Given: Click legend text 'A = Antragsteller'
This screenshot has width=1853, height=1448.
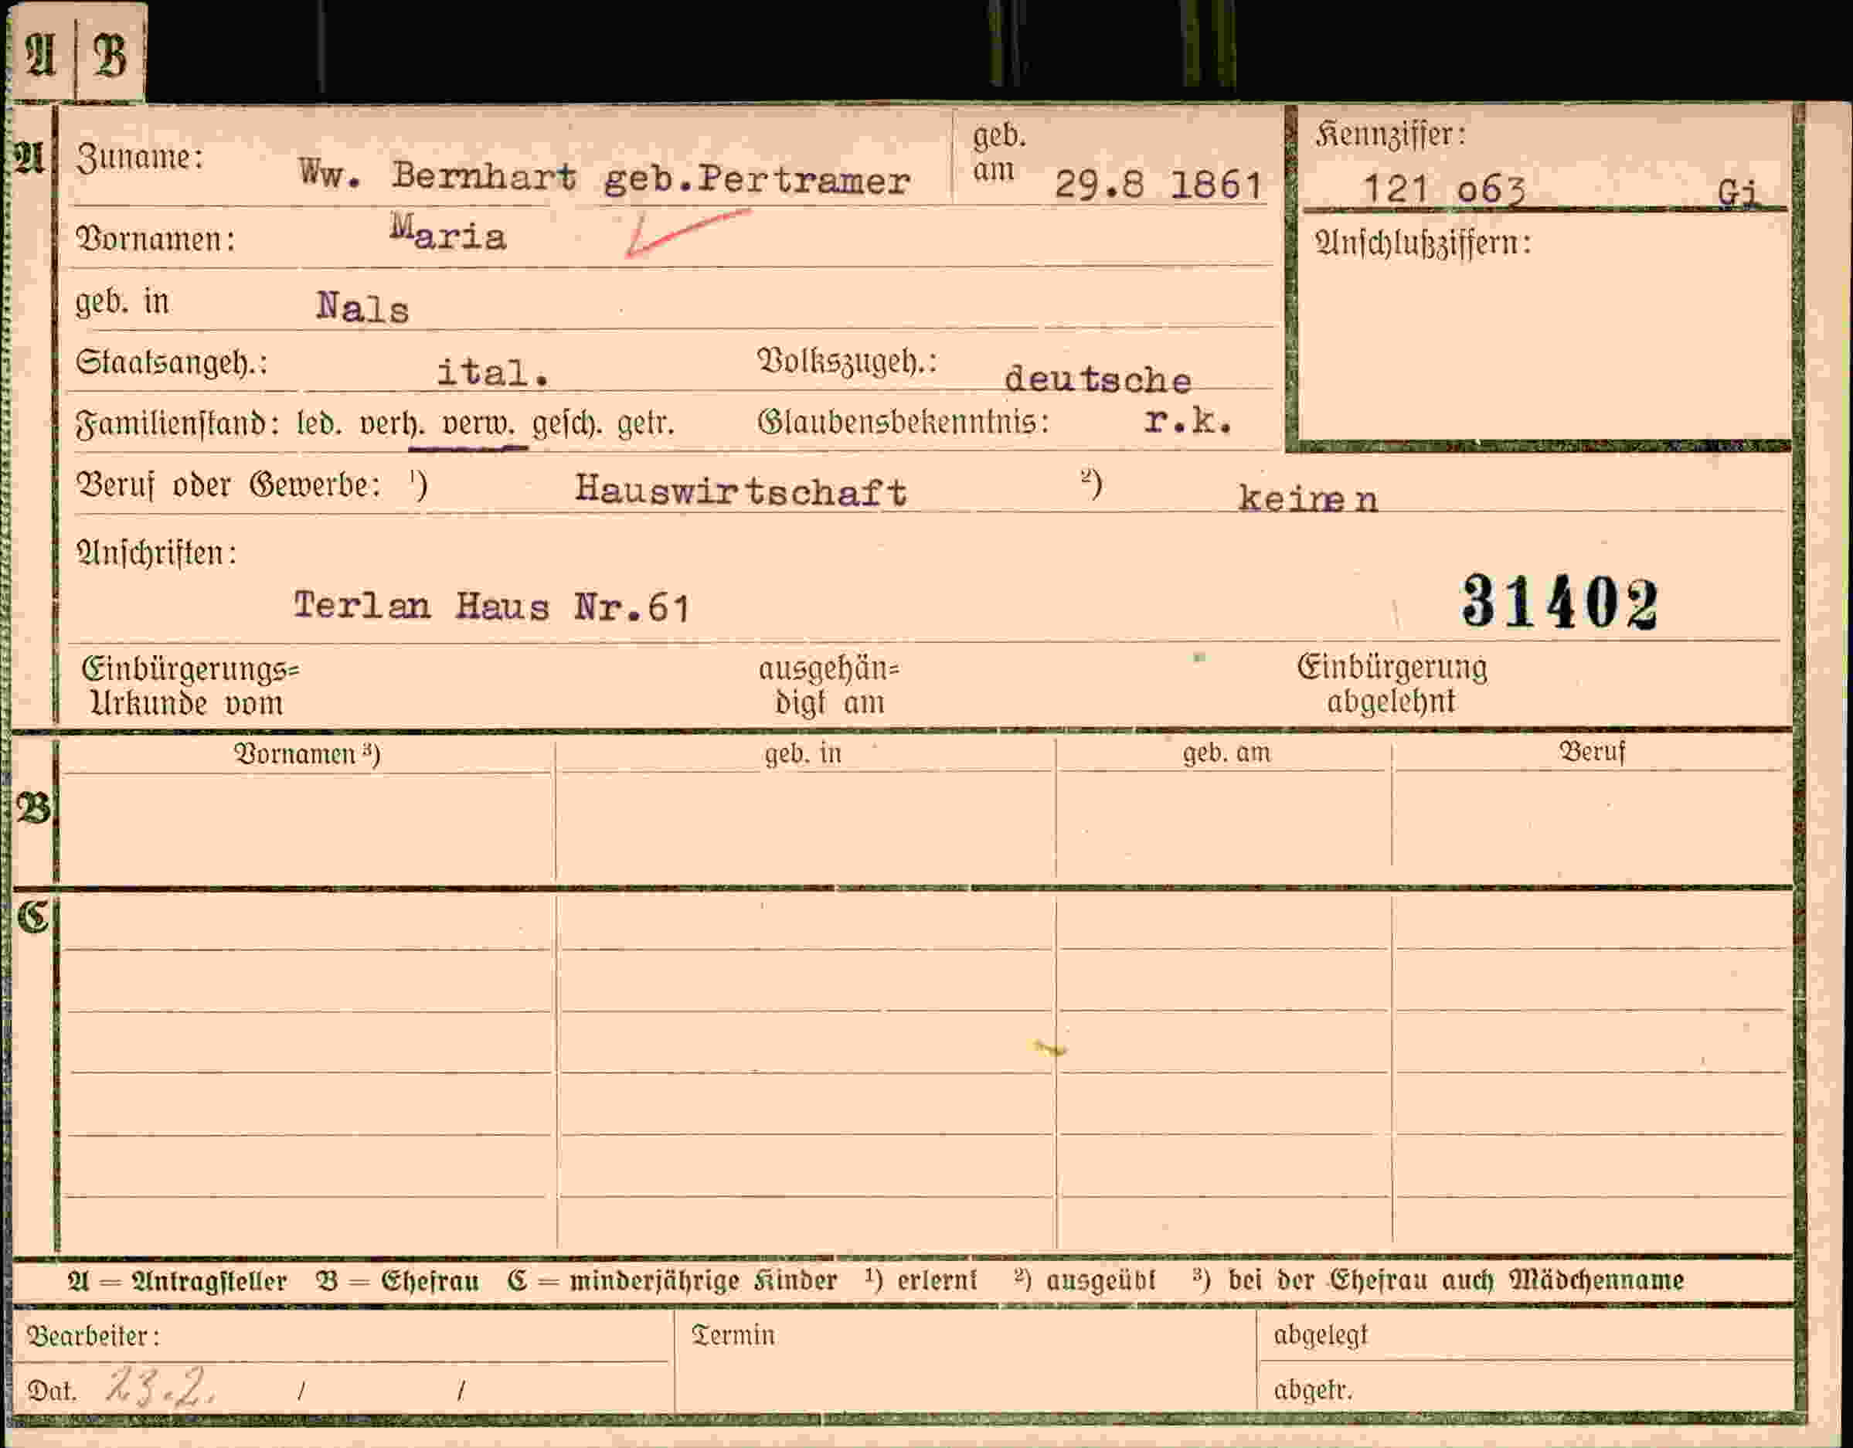Looking at the screenshot, I should (x=177, y=1280).
